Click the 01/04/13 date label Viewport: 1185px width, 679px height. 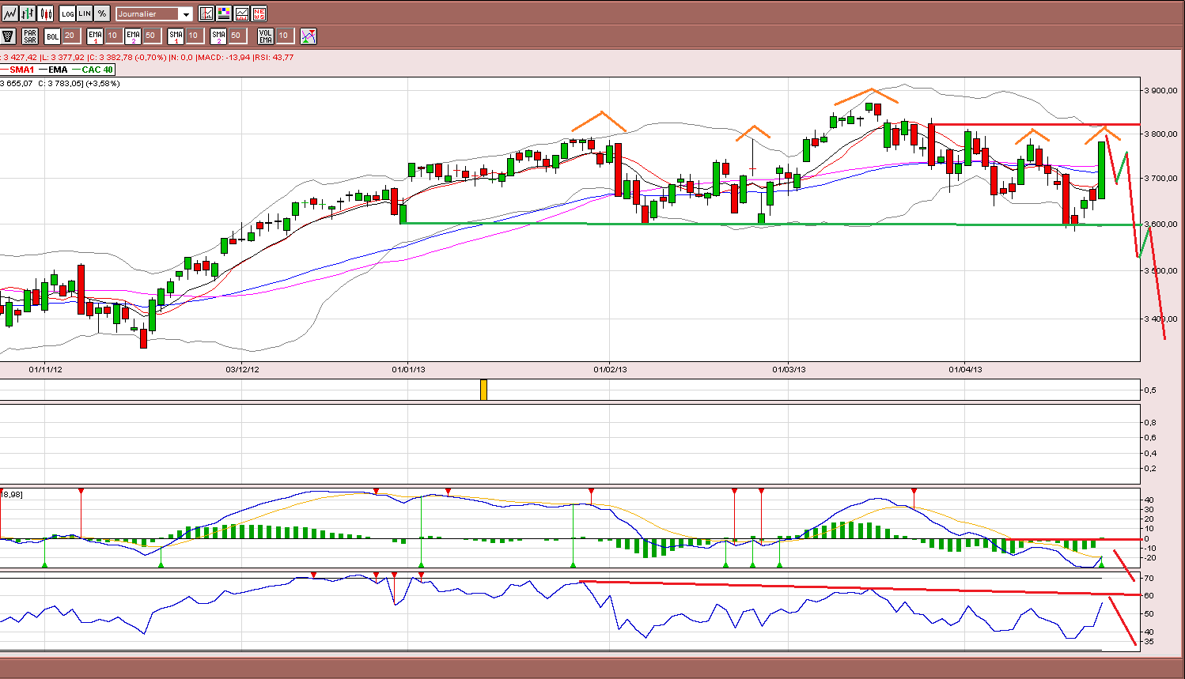(x=965, y=369)
